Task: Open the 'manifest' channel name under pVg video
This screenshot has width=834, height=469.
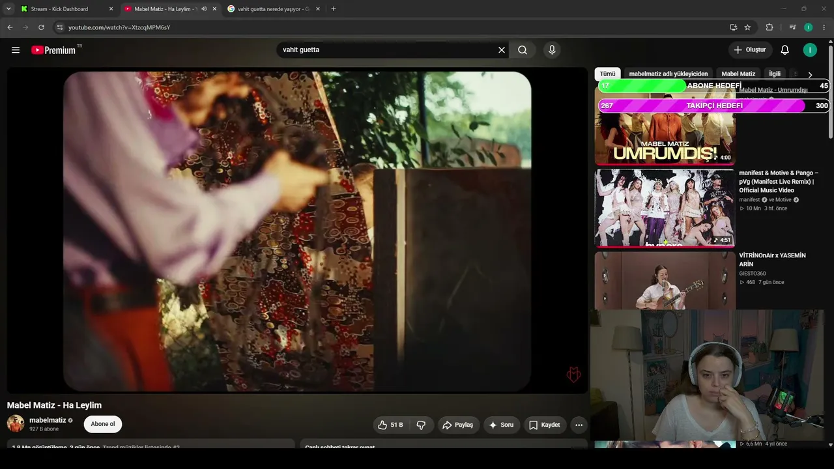Action: click(x=749, y=200)
